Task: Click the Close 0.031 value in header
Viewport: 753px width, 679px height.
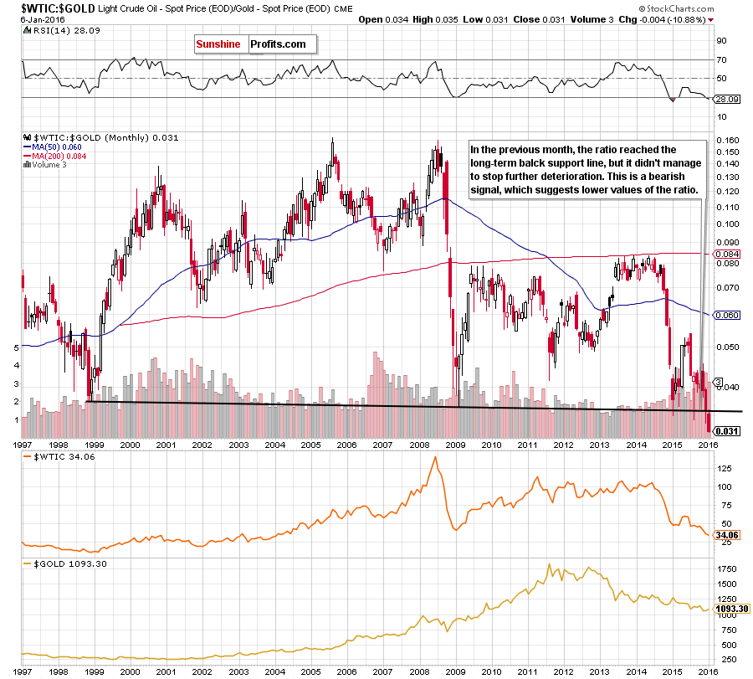Action: [x=539, y=20]
